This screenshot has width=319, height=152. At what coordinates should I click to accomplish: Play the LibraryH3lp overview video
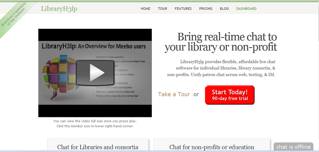[x=95, y=73]
